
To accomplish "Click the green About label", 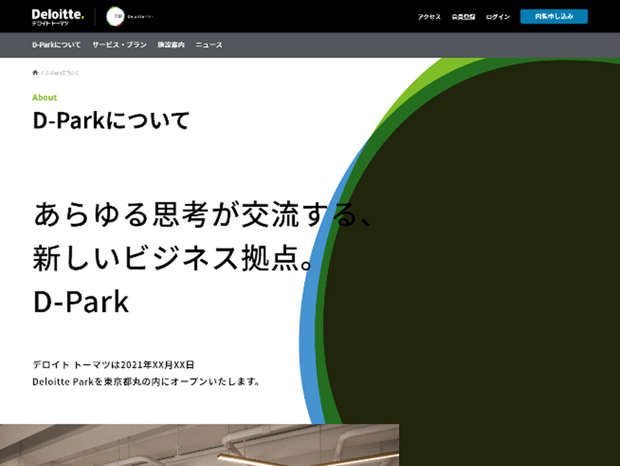I will click(45, 98).
